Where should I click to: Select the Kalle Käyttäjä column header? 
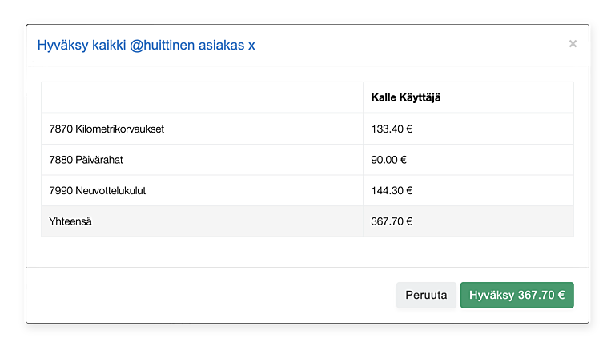tap(406, 97)
